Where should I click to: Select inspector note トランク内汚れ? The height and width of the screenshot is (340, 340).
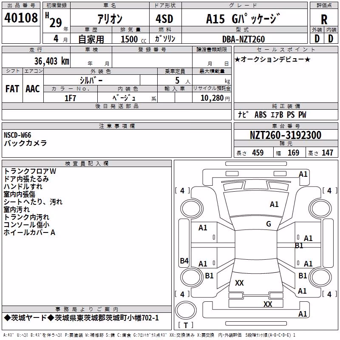[26, 217]
